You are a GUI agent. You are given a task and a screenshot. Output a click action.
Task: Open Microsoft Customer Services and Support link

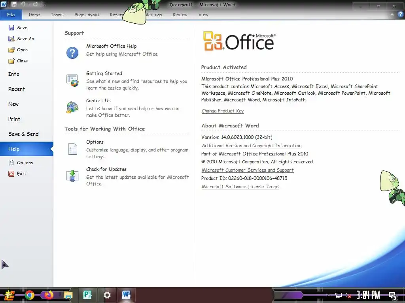[248, 170]
